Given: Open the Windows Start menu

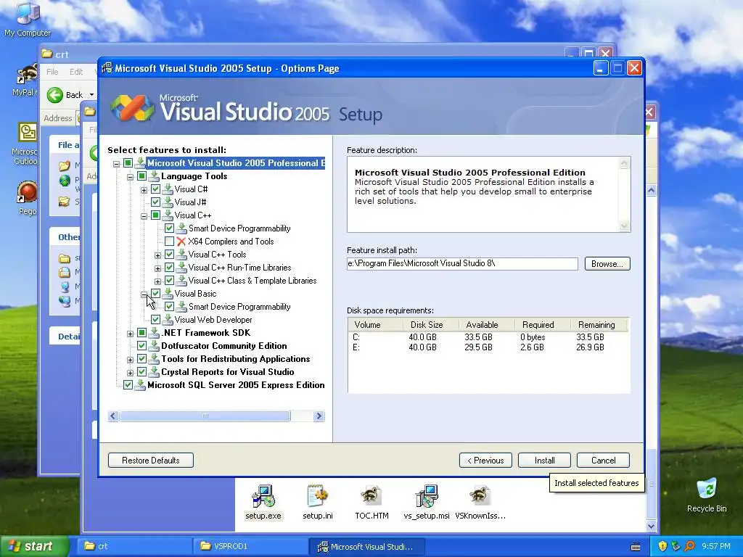Looking at the screenshot, I should 34,546.
